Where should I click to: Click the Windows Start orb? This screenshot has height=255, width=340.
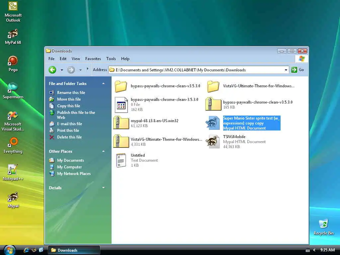point(10,250)
